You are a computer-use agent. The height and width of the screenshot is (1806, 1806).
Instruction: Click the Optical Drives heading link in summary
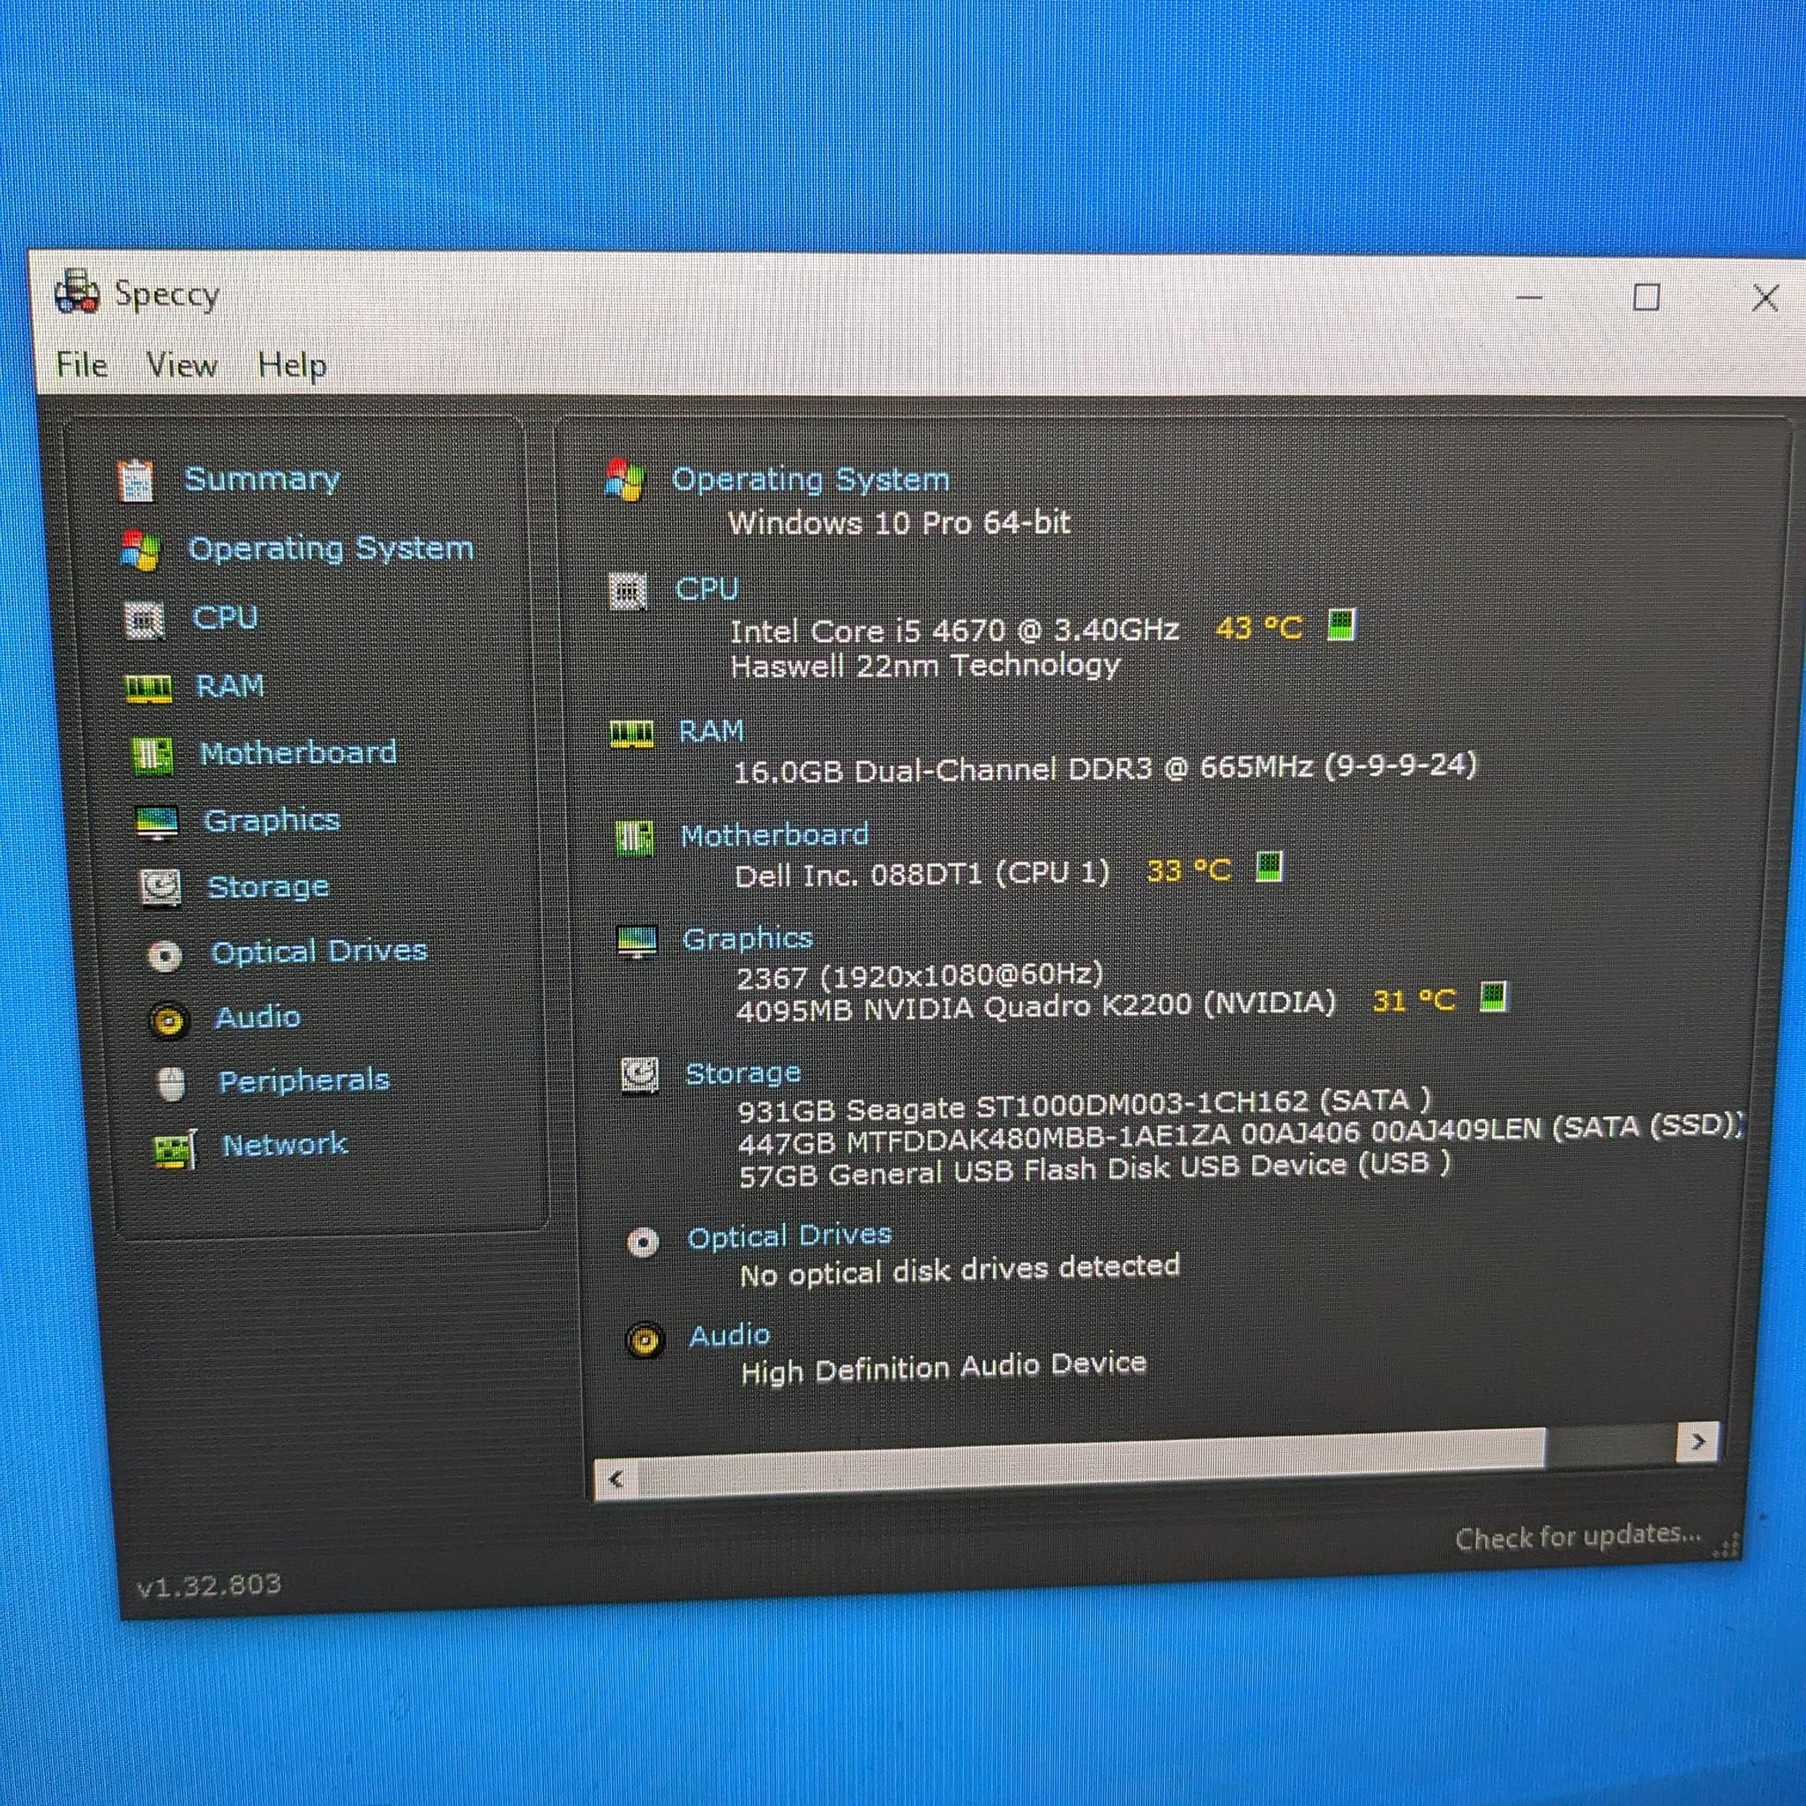[x=790, y=1235]
